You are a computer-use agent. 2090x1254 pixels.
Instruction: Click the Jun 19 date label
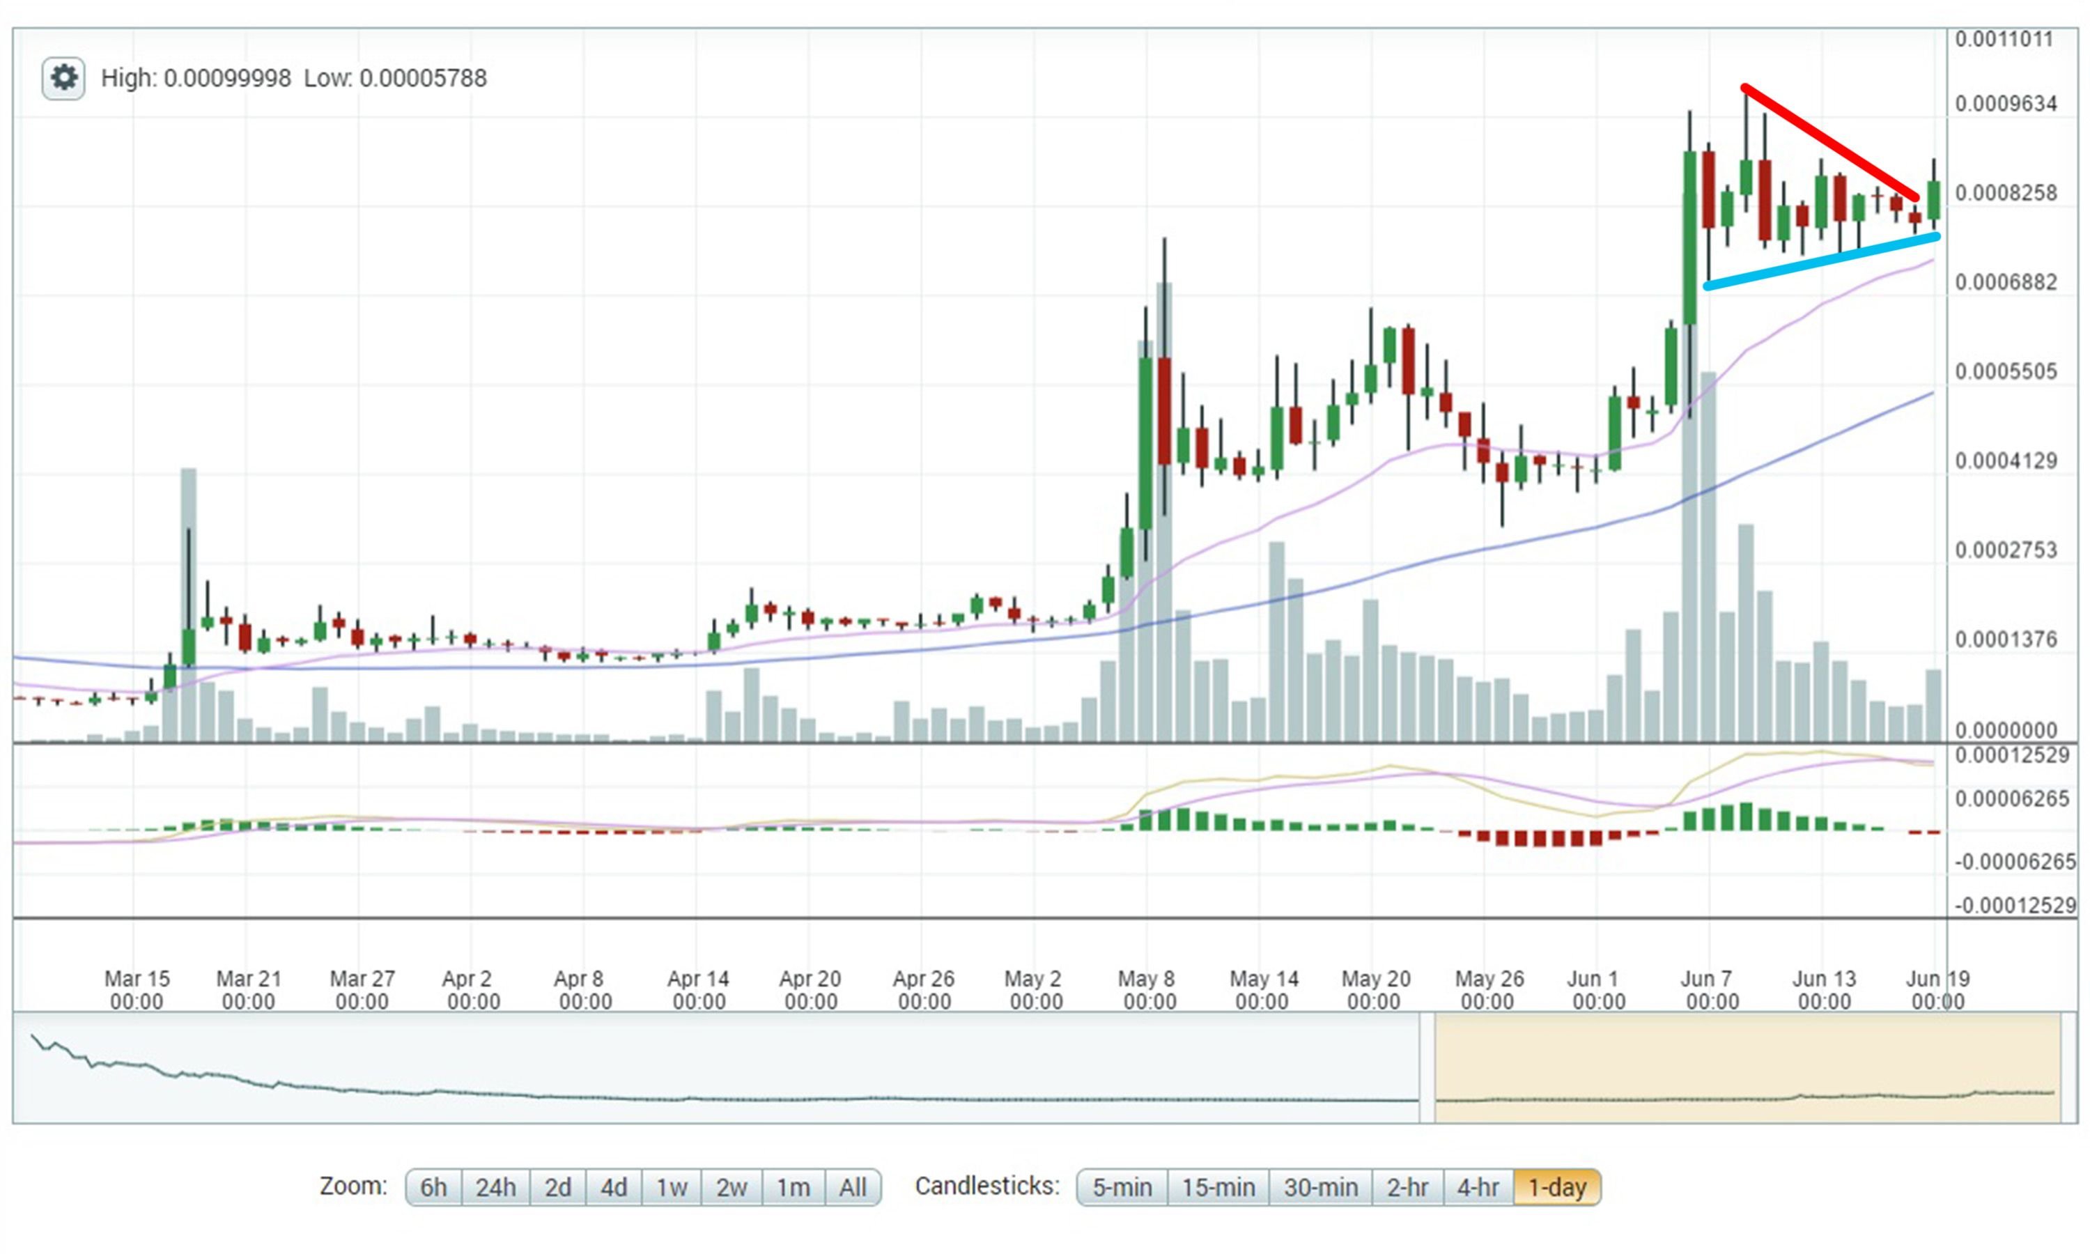tap(1937, 991)
